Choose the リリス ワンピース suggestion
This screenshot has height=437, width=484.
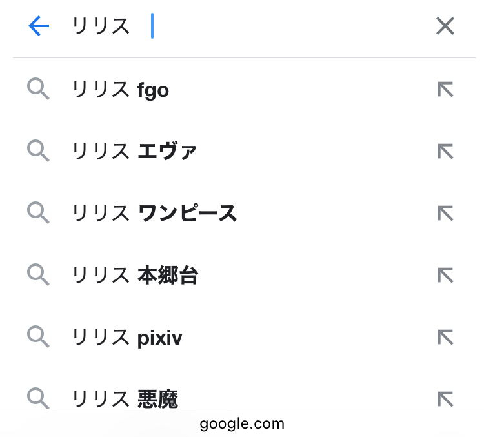coord(155,214)
